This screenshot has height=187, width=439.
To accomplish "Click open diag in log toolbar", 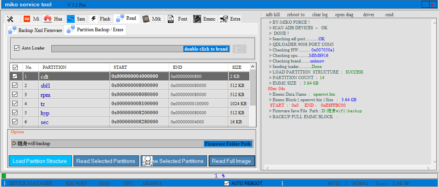I will pyautogui.click(x=344, y=15).
